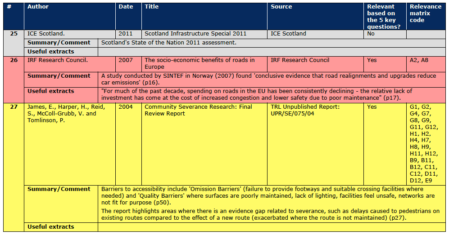Select the Date column header
This screenshot has width=449, height=235.
126,7
